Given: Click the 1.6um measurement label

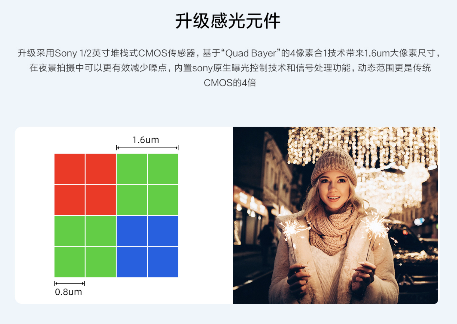Looking at the screenshot, I should click(146, 140).
